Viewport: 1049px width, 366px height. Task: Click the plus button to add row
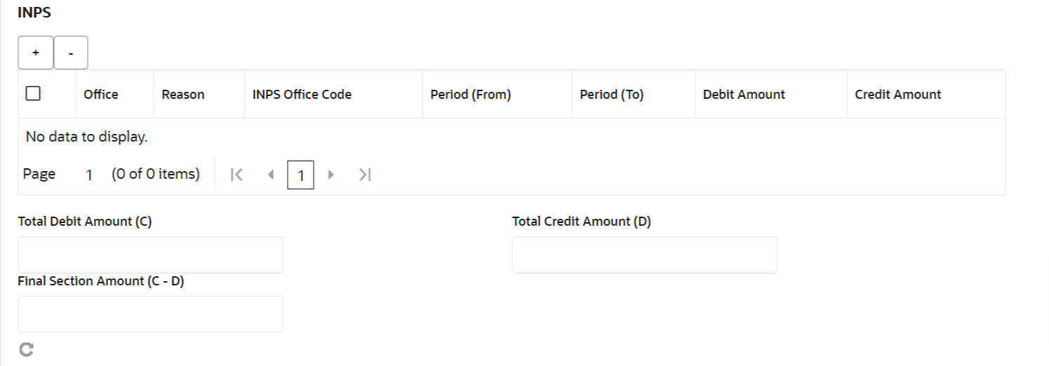tap(35, 53)
